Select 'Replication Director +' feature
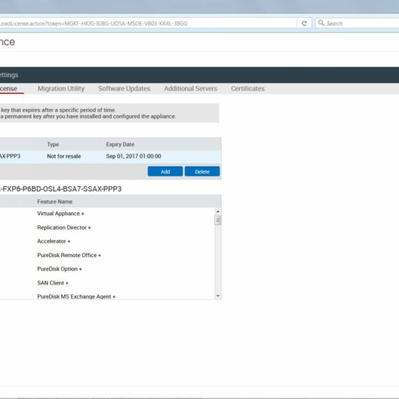399x399 pixels. pyautogui.click(x=64, y=228)
